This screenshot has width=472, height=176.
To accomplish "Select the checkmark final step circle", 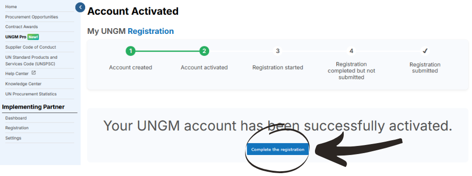I will [x=425, y=51].
